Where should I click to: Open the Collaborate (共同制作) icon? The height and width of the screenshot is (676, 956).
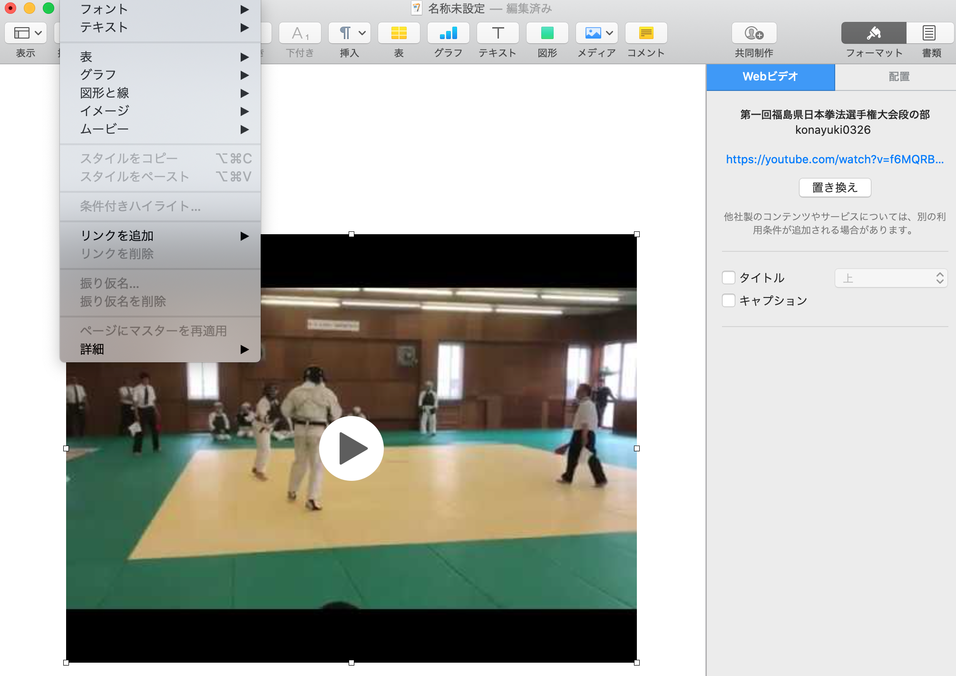[754, 33]
